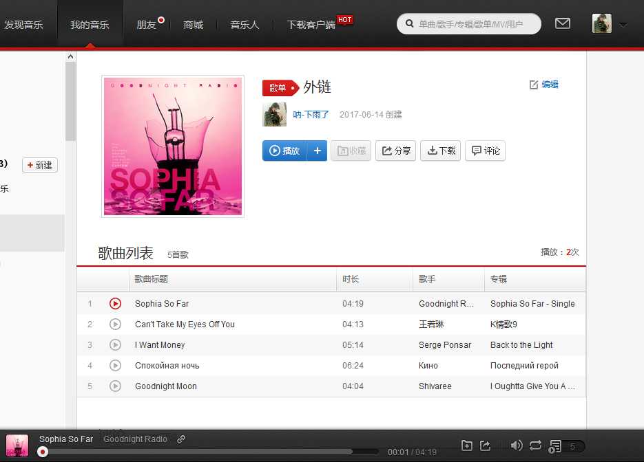This screenshot has width=644, height=462.
Task: Click Goodnight Radio artist in player bar
Action: click(x=135, y=439)
